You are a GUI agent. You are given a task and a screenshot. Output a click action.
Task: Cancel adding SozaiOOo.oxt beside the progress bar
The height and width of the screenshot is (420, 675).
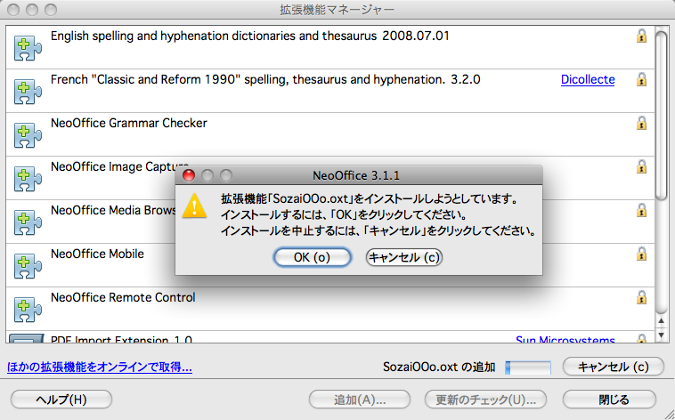click(x=613, y=367)
